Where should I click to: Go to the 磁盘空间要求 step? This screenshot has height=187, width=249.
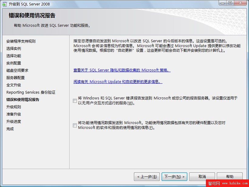(17, 71)
